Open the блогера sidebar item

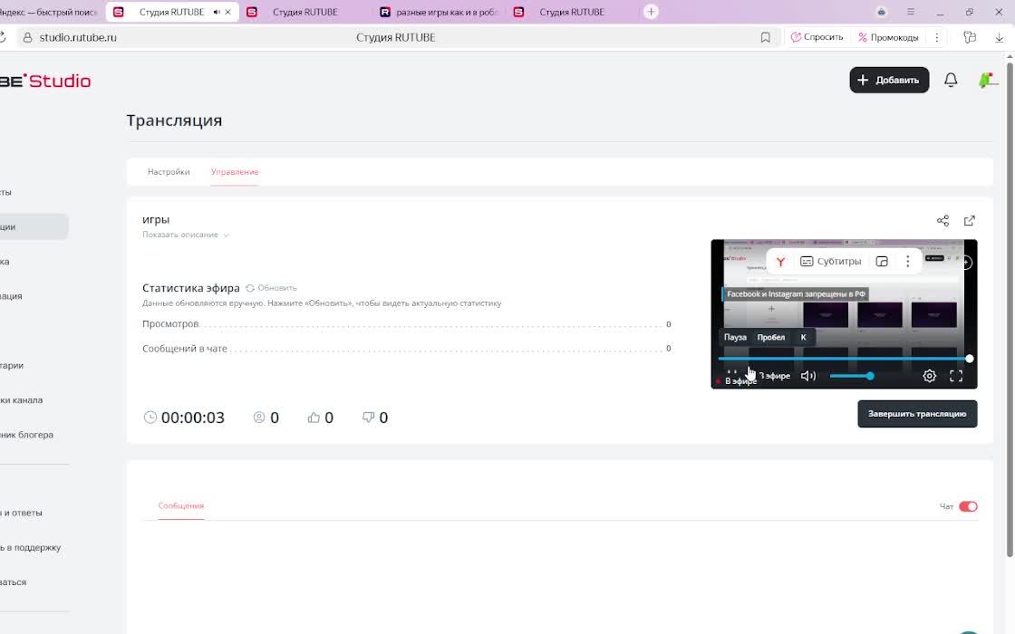tap(26, 435)
